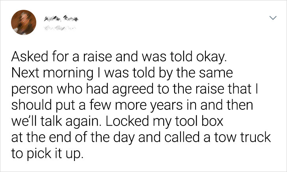
Task: Click the word 'okay.' ending the first line
Action: pos(212,57)
